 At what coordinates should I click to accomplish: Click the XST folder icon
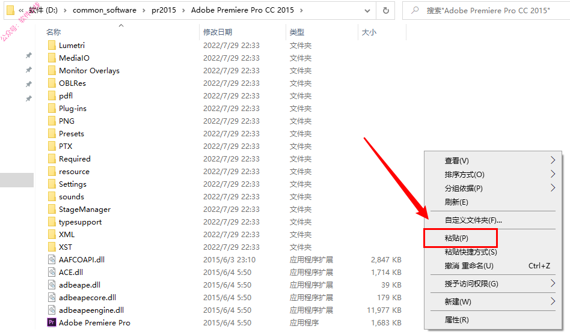pos(52,247)
